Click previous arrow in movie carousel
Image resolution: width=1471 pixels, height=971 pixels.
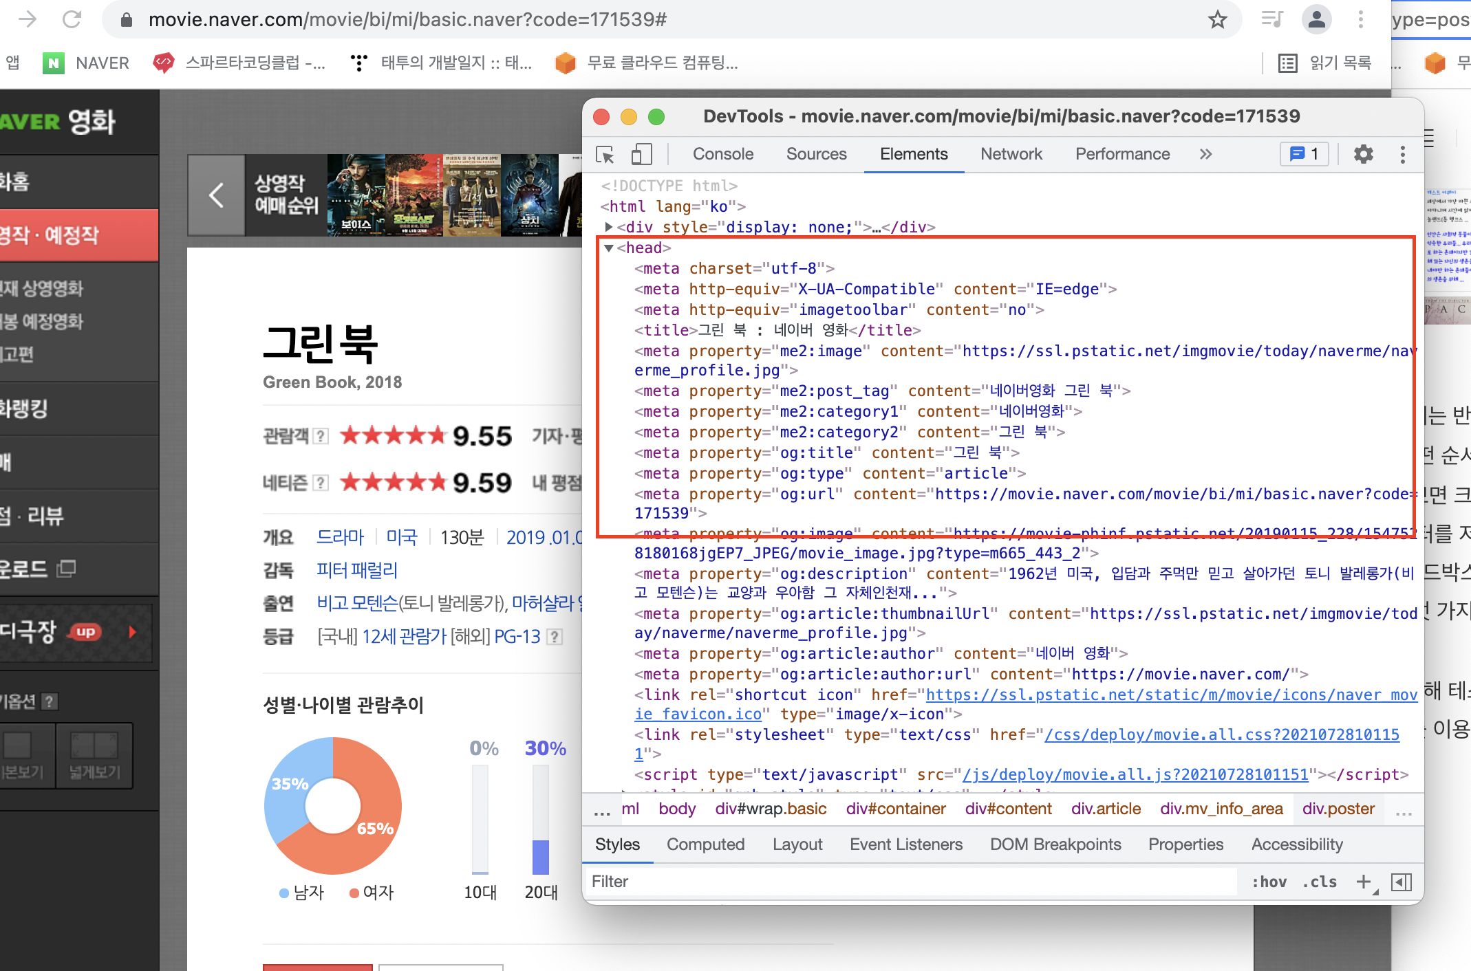pos(216,195)
